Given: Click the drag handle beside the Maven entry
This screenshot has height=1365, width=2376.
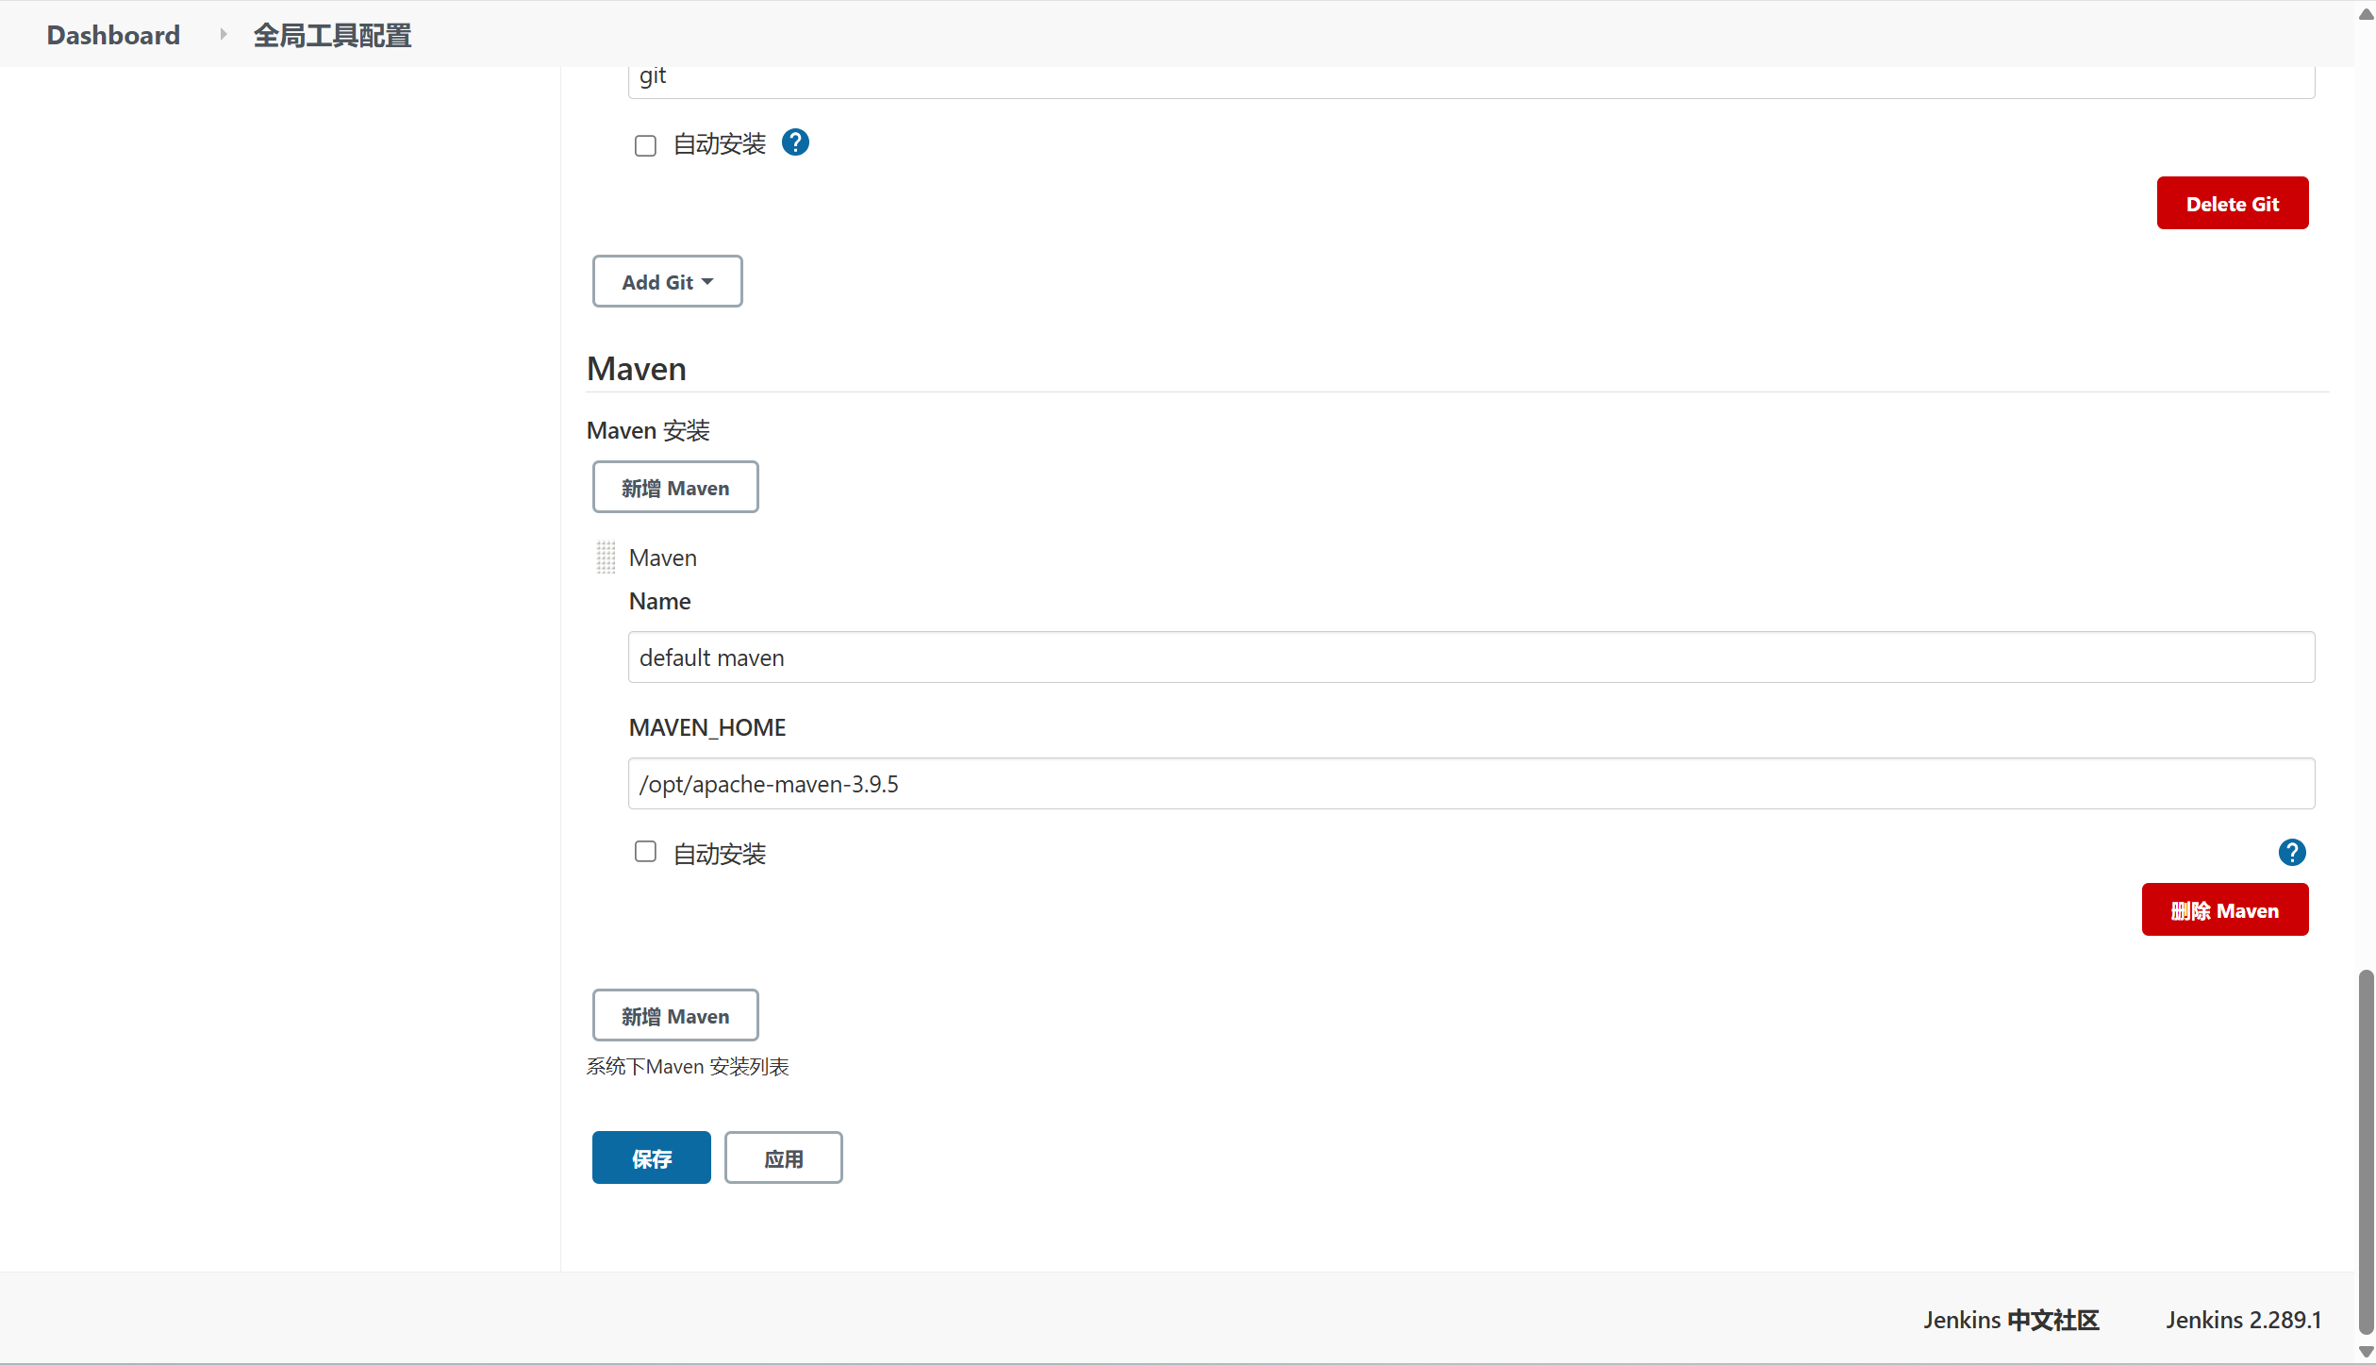Looking at the screenshot, I should 606,558.
